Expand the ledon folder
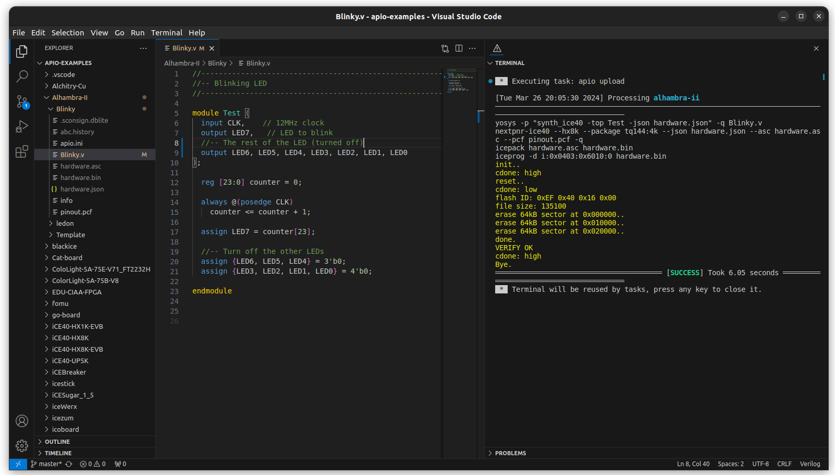Viewport: 835px width, 475px height. pyautogui.click(x=65, y=223)
